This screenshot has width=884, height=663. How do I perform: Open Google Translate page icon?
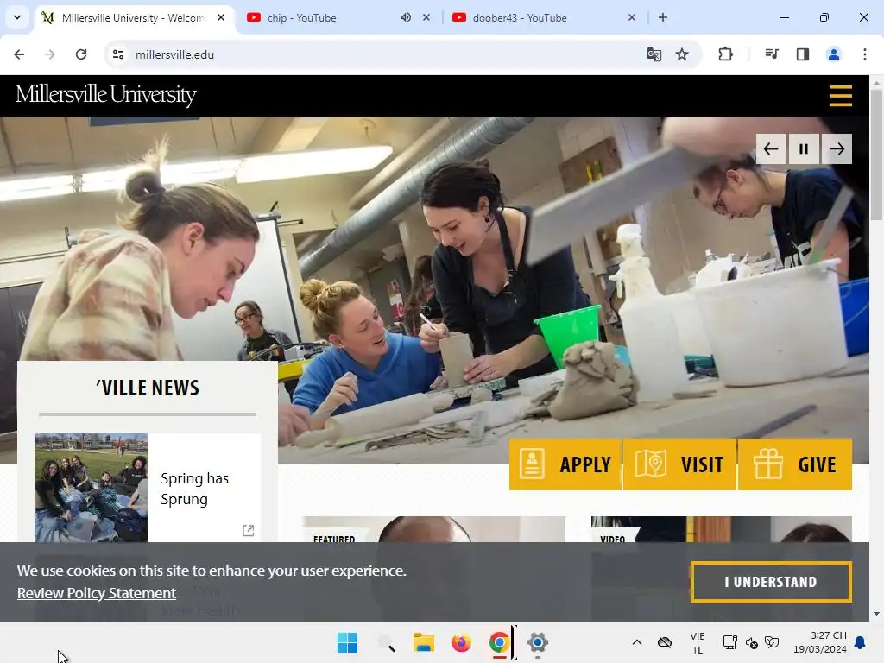(654, 54)
